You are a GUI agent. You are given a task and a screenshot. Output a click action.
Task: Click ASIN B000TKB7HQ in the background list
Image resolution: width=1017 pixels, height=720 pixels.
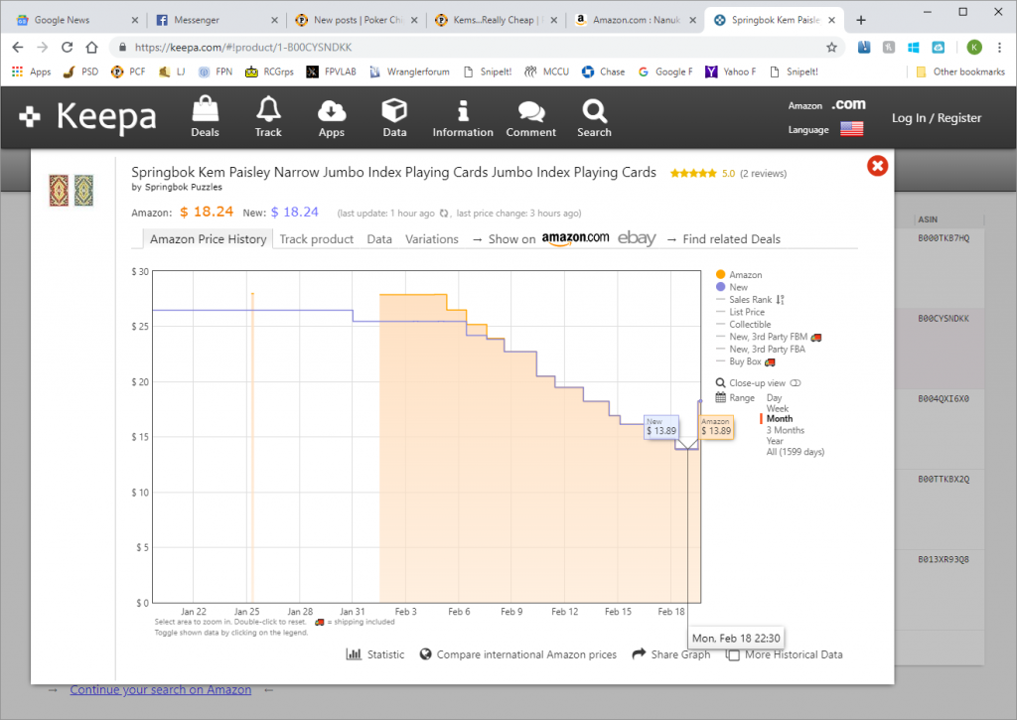[944, 238]
